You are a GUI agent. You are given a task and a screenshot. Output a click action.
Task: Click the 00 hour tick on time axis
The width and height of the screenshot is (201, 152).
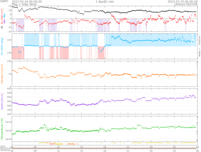pyautogui.click(x=151, y=147)
